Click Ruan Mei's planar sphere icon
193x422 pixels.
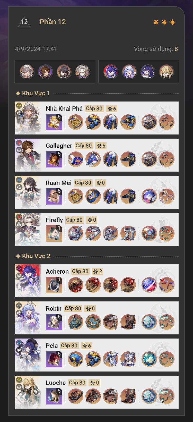pyautogui.click(x=149, y=196)
